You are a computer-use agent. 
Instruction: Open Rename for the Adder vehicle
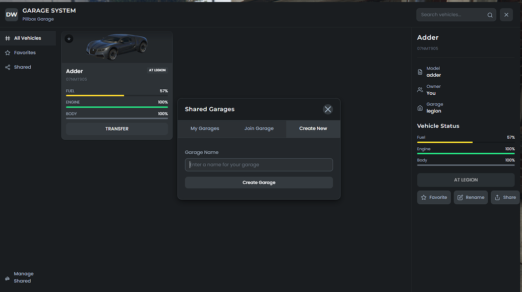[x=471, y=197]
